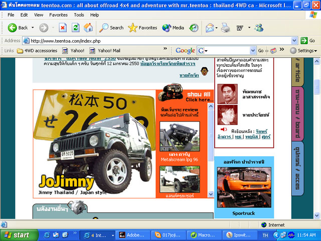Open the Favorites star panel
The width and height of the screenshot is (321, 241).
coord(142,28)
